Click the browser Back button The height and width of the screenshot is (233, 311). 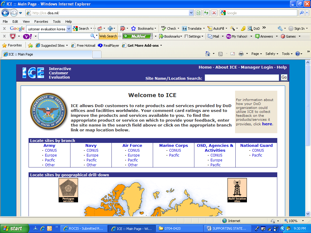[x=5, y=13]
